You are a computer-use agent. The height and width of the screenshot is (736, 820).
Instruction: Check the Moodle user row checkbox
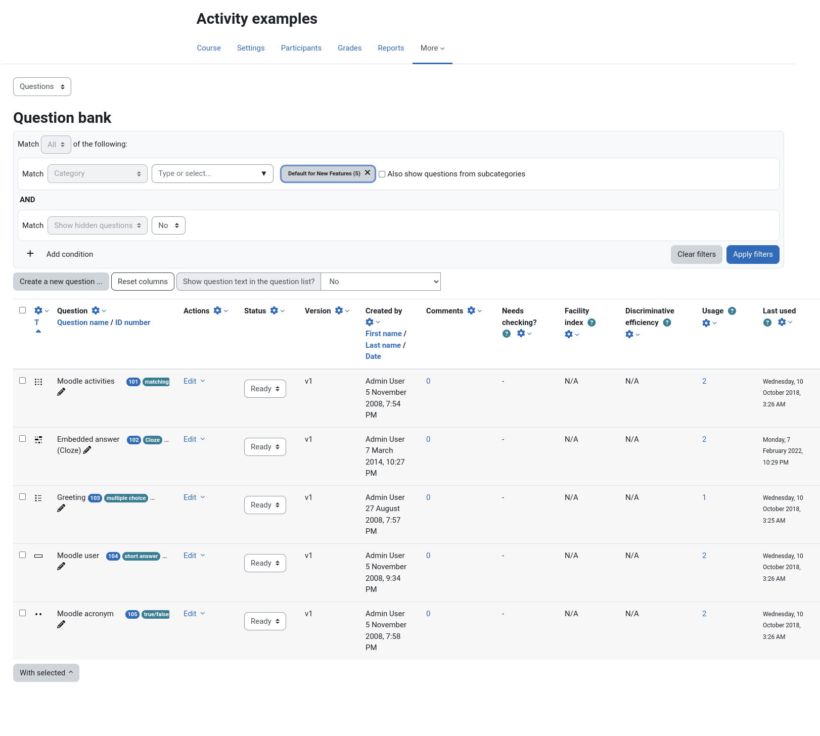[22, 555]
